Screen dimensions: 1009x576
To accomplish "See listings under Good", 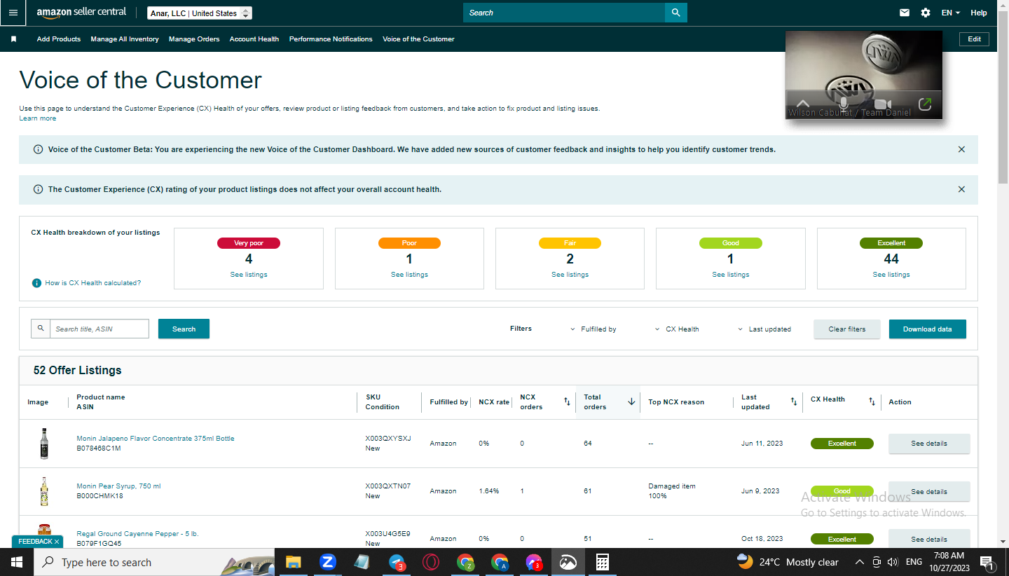I will (730, 275).
